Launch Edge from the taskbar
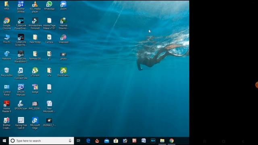This screenshot has width=258, height=145. coord(88,141)
